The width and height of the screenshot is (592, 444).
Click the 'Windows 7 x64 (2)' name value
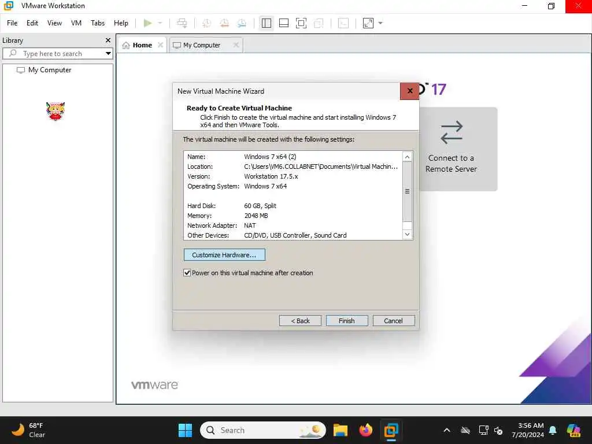(270, 157)
